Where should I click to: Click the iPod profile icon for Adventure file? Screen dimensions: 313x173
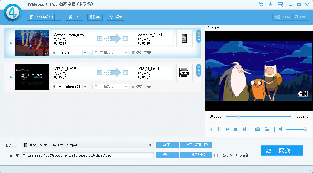(184, 39)
